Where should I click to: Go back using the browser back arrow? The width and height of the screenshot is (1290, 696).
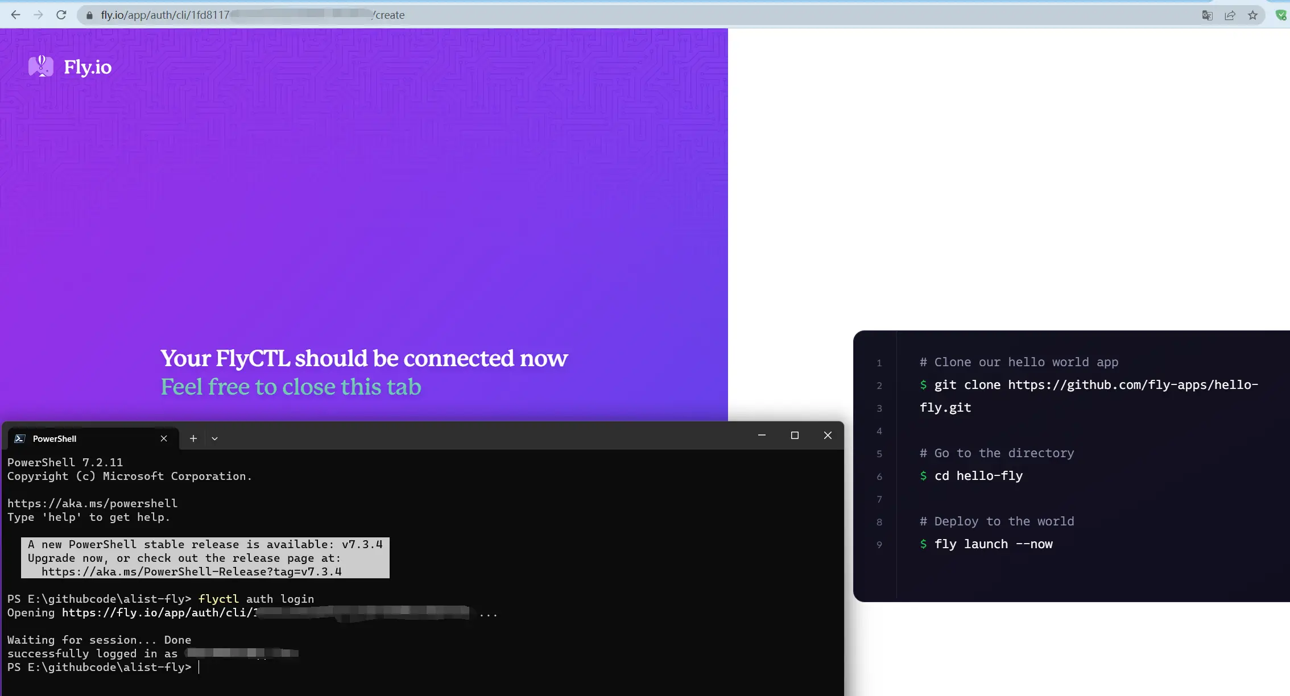coord(15,15)
